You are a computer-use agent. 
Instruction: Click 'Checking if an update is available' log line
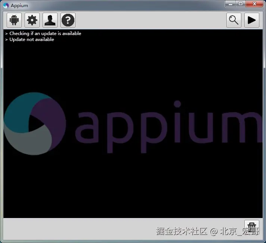(45, 34)
